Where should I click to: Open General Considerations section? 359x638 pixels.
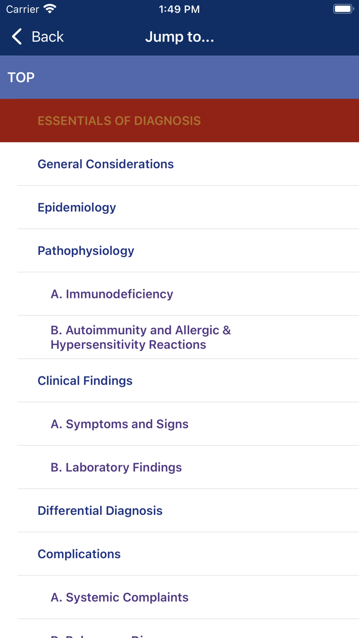tap(106, 164)
